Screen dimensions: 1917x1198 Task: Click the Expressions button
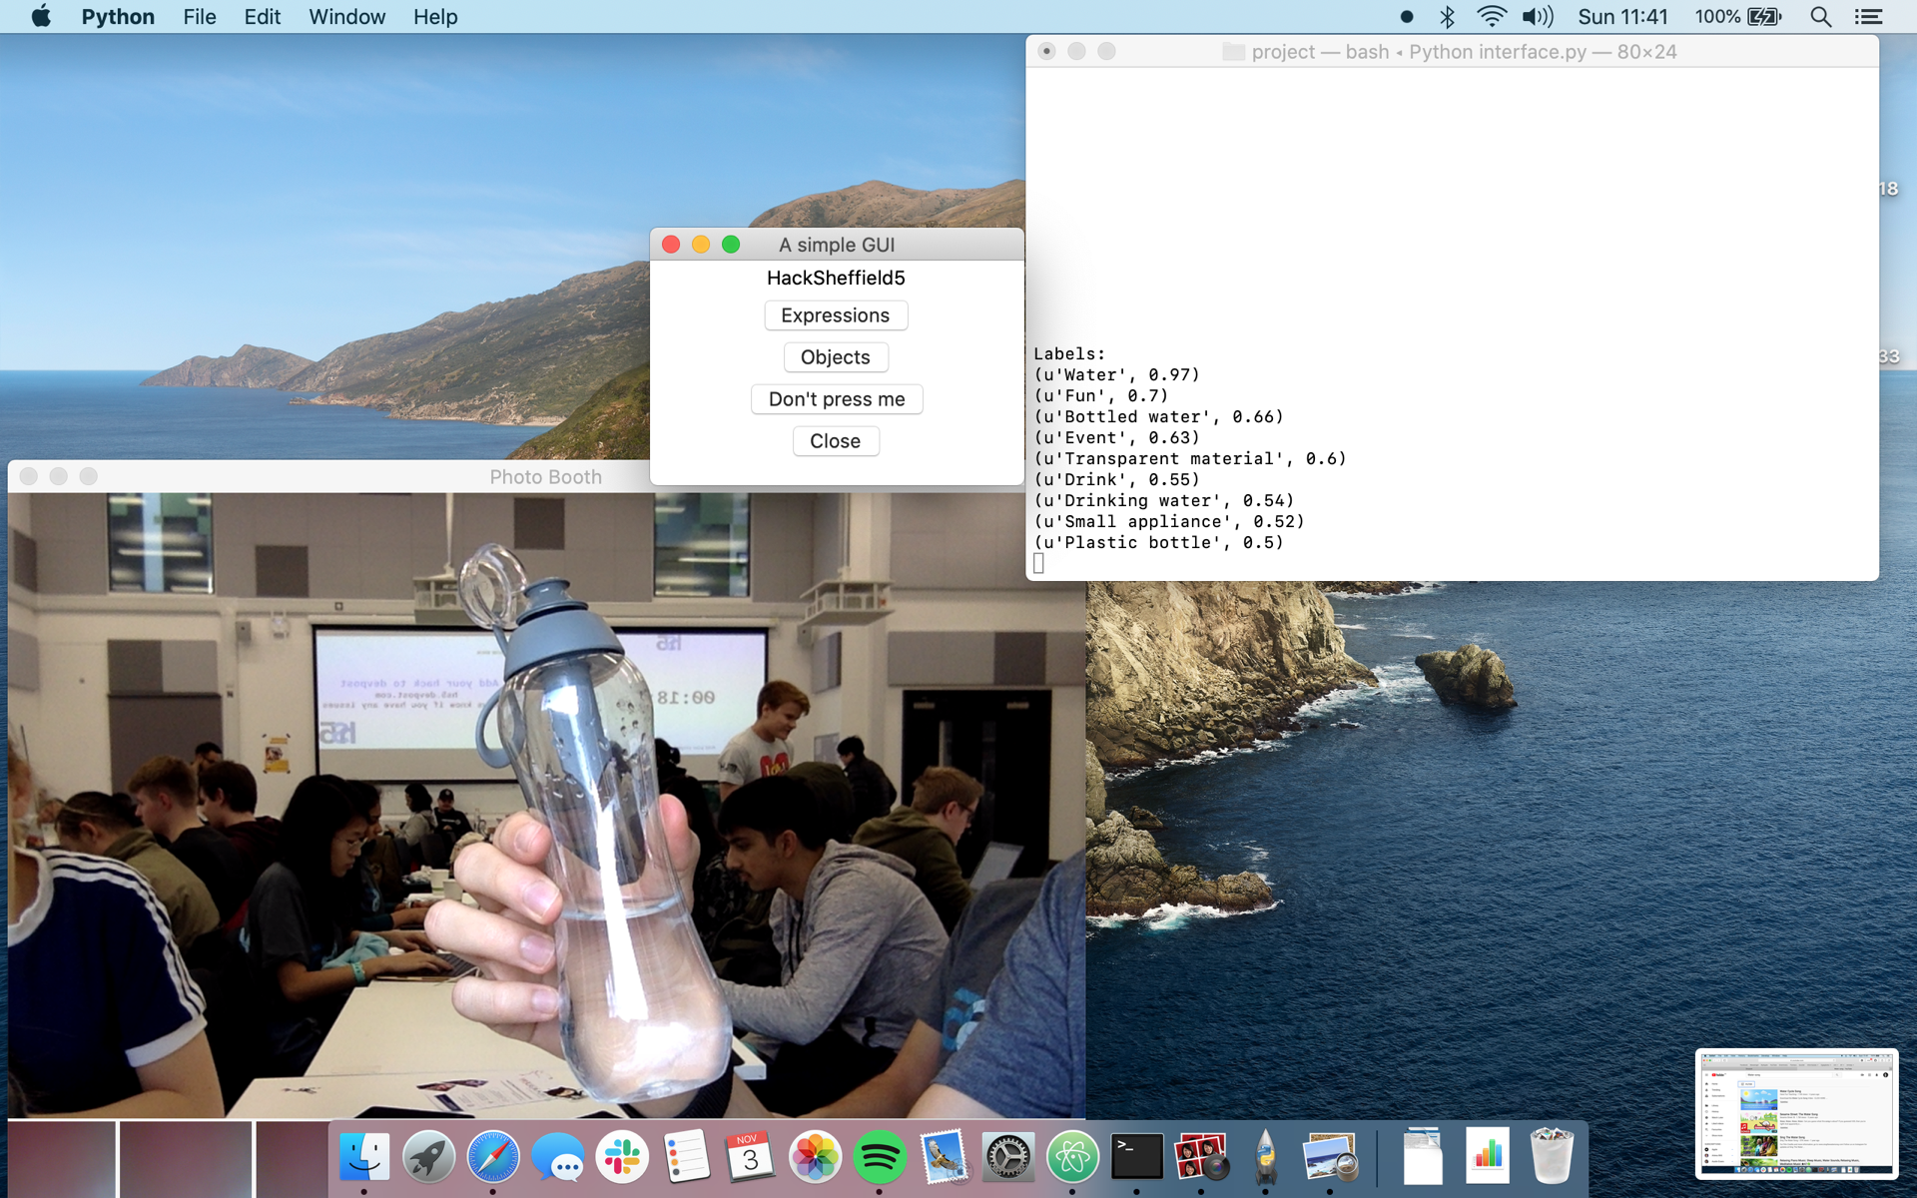pyautogui.click(x=835, y=315)
